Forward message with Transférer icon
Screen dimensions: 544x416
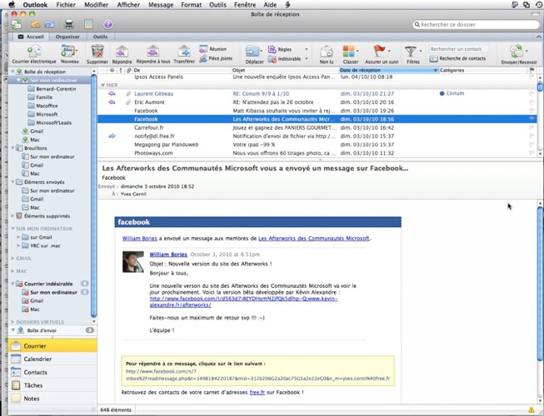click(184, 52)
